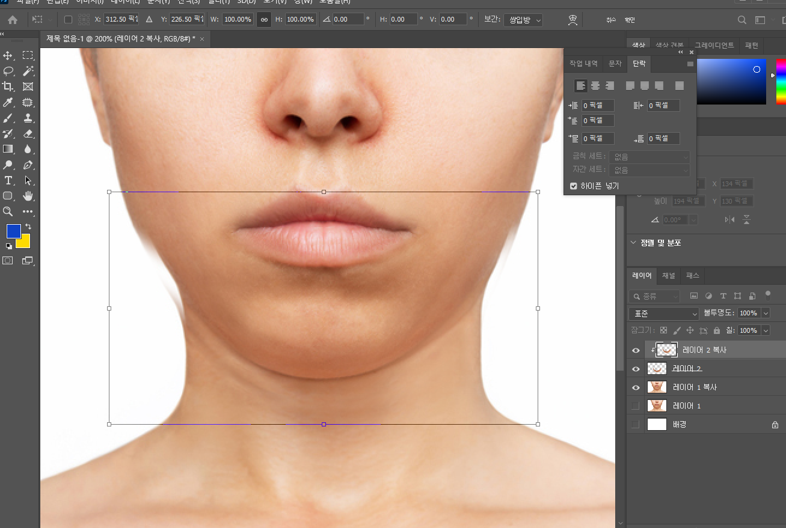Swap foreground and background colors
The image size is (786, 528).
coord(28,226)
